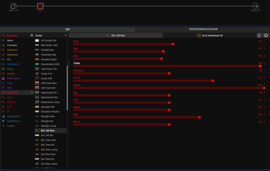Click the guitar input block icon
The height and width of the screenshot is (171, 270).
pos(13,6)
